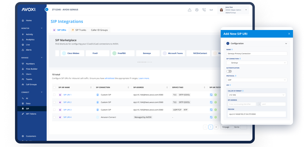Click the alerts warning triangle icon in header
Viewport: 305px width, 147px height.
click(x=190, y=10)
